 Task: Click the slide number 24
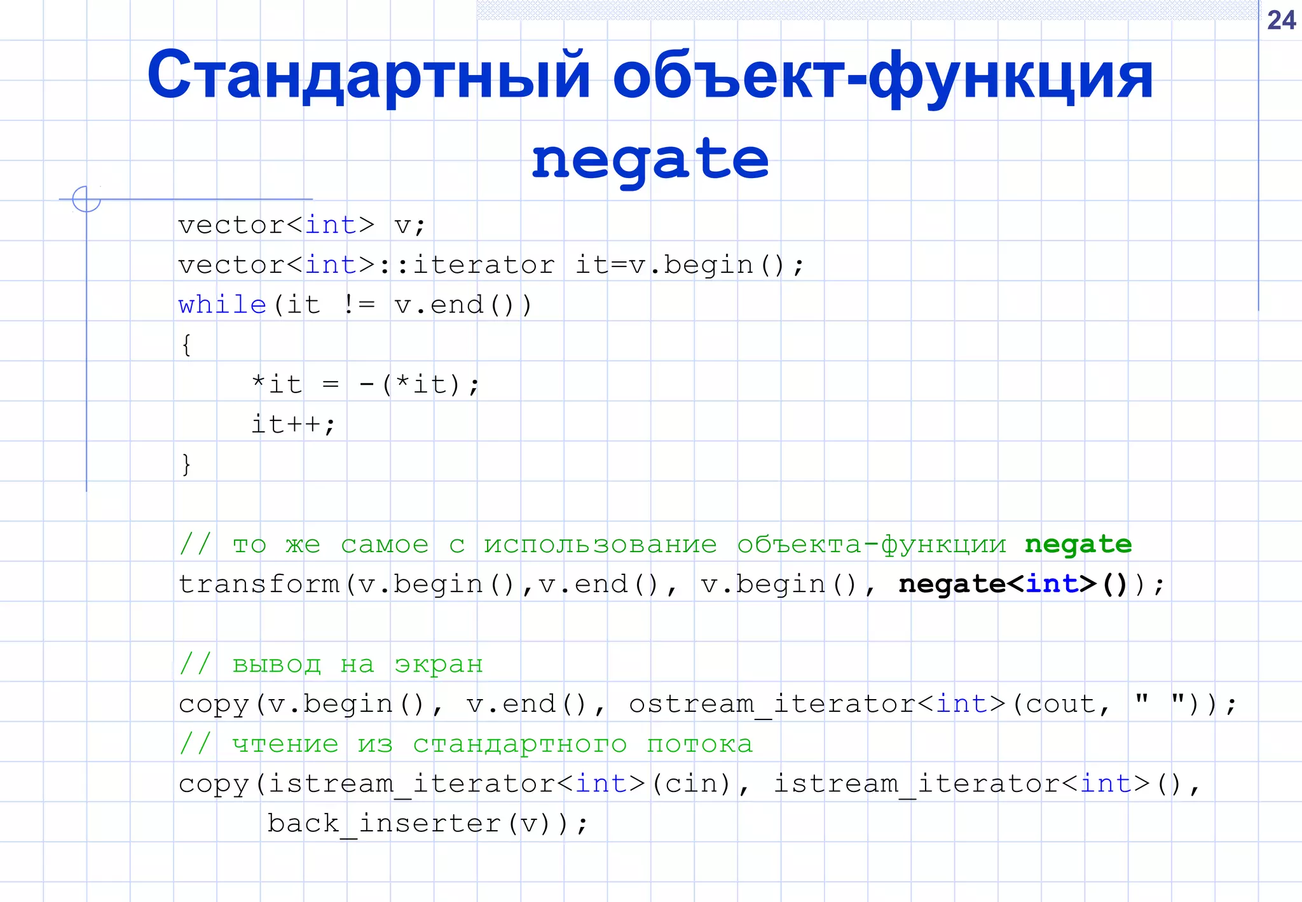click(x=1281, y=20)
